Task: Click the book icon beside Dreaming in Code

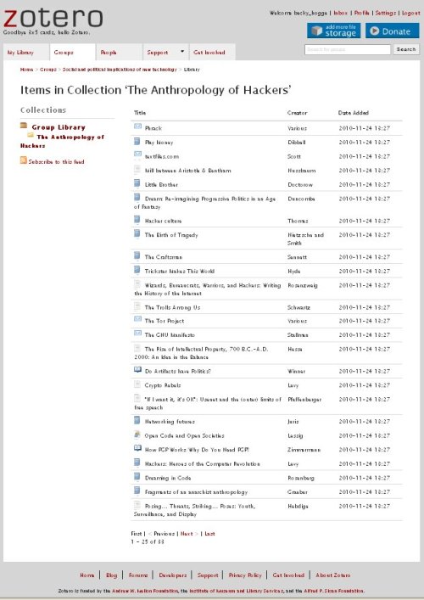Action: (x=137, y=476)
